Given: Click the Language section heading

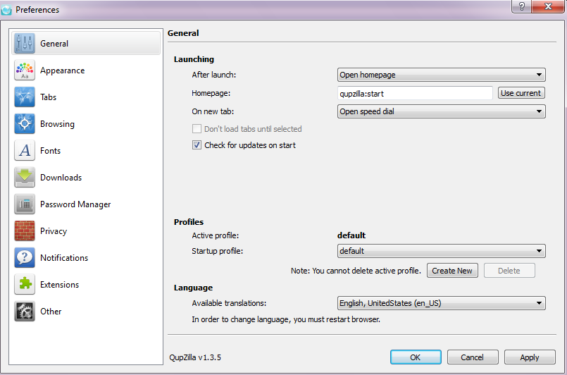Looking at the screenshot, I should [193, 288].
